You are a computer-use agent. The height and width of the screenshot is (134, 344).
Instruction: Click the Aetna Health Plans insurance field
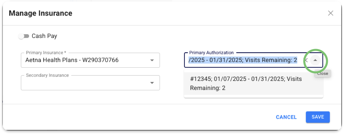[90, 60]
